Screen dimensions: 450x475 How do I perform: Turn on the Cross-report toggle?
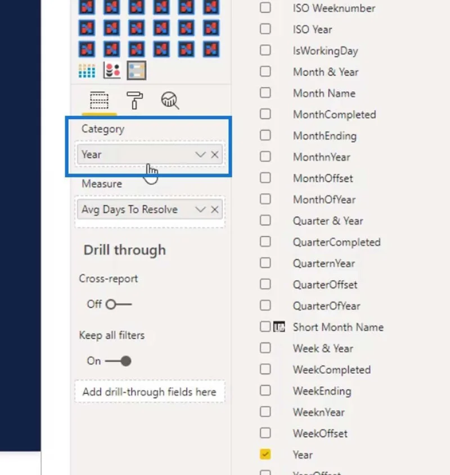119,304
